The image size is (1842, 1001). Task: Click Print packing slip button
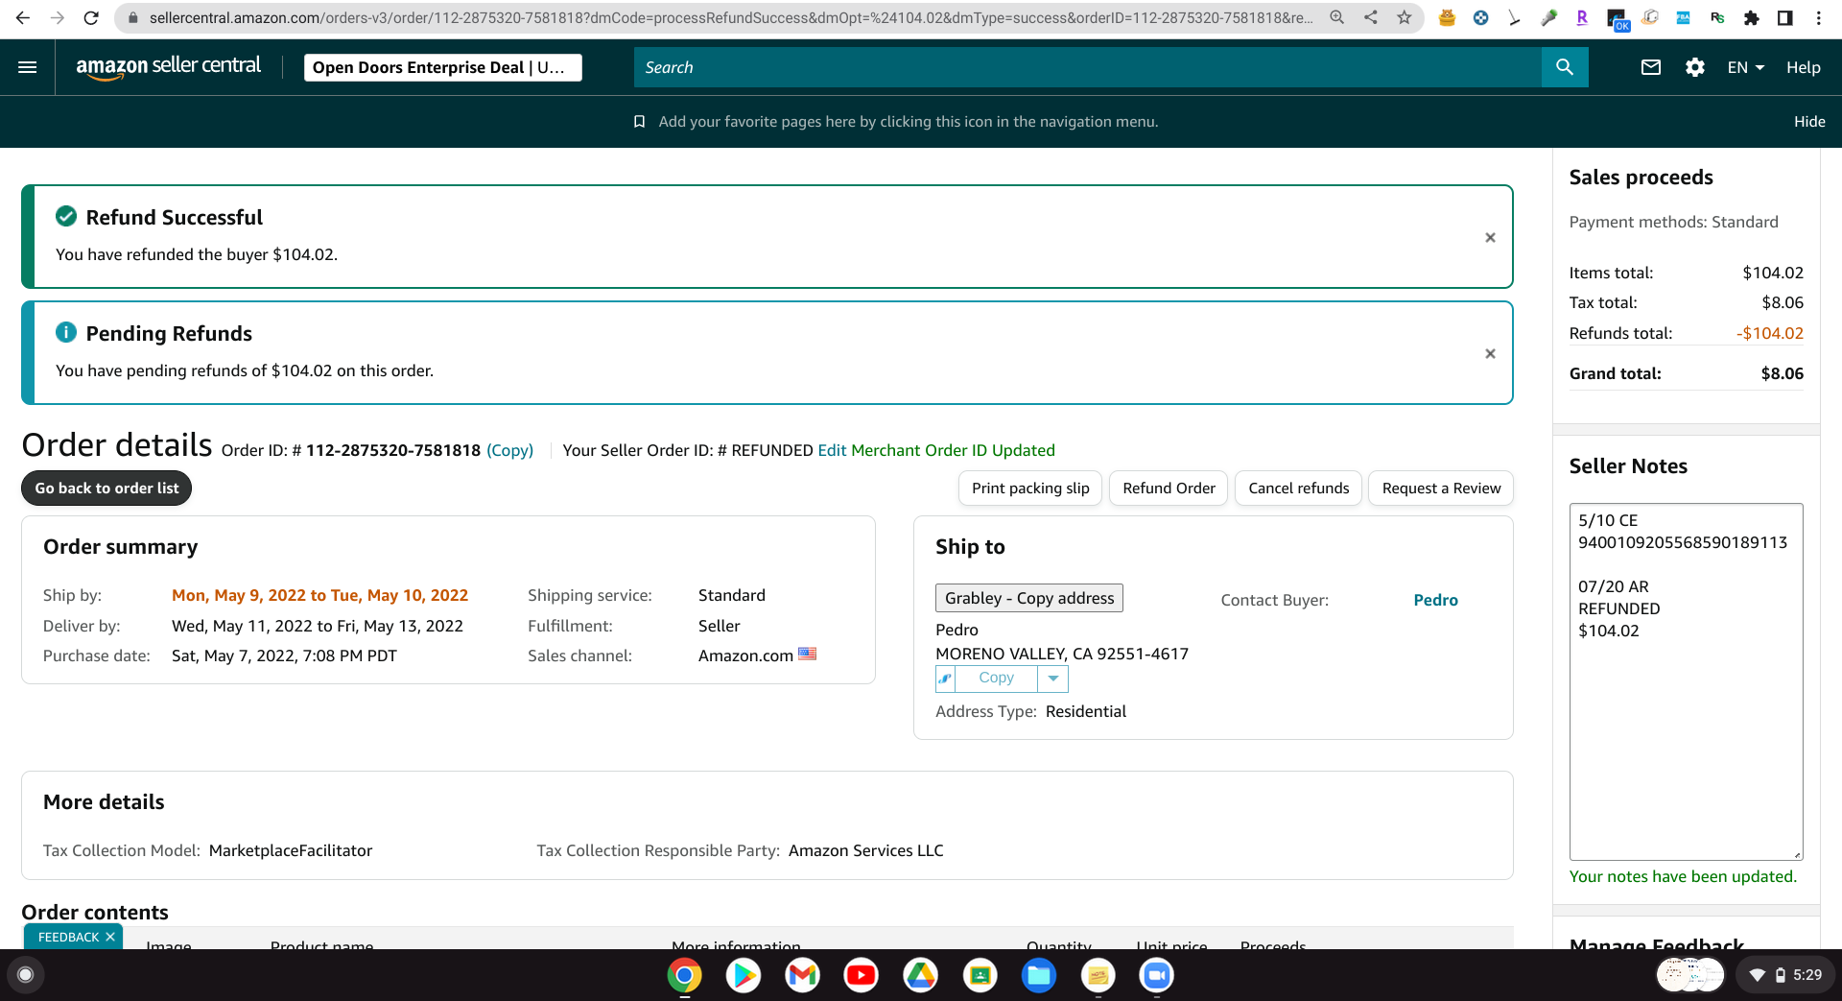click(1030, 488)
